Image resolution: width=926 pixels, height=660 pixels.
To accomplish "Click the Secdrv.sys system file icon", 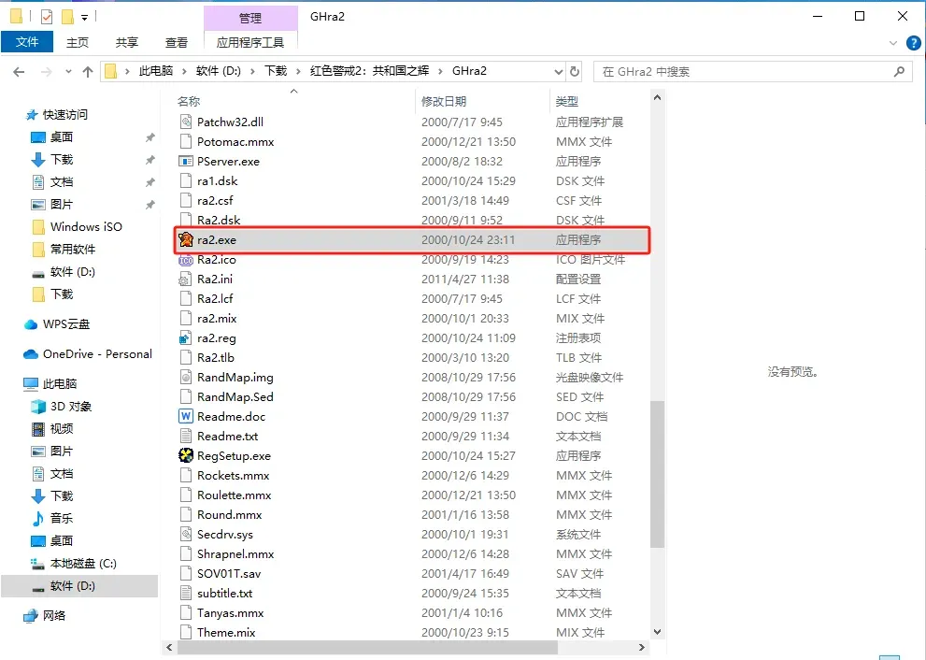I will pyautogui.click(x=186, y=534).
